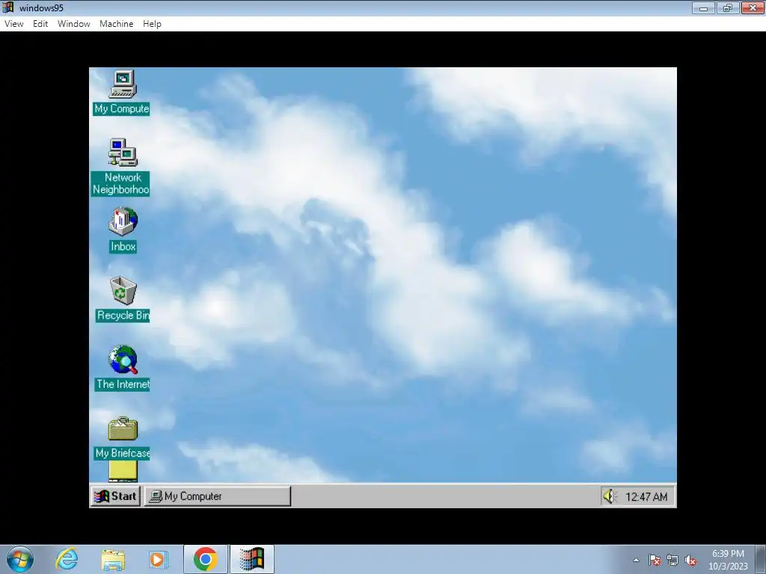The image size is (766, 574).
Task: Close the windows95 emulator window
Action: click(x=753, y=7)
